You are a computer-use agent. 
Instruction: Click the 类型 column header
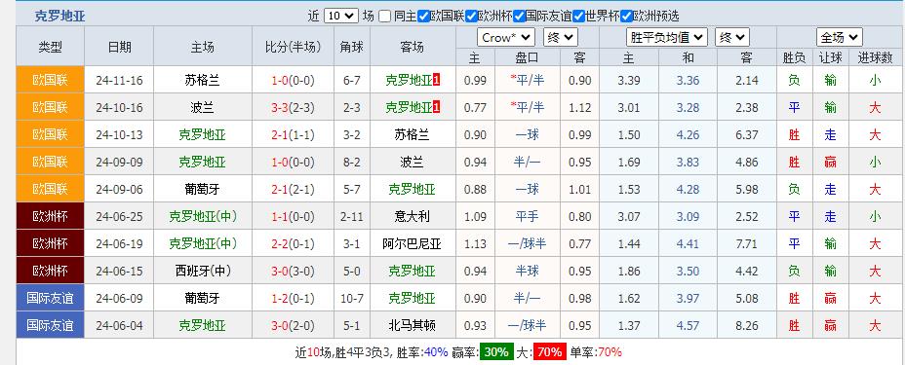50,47
